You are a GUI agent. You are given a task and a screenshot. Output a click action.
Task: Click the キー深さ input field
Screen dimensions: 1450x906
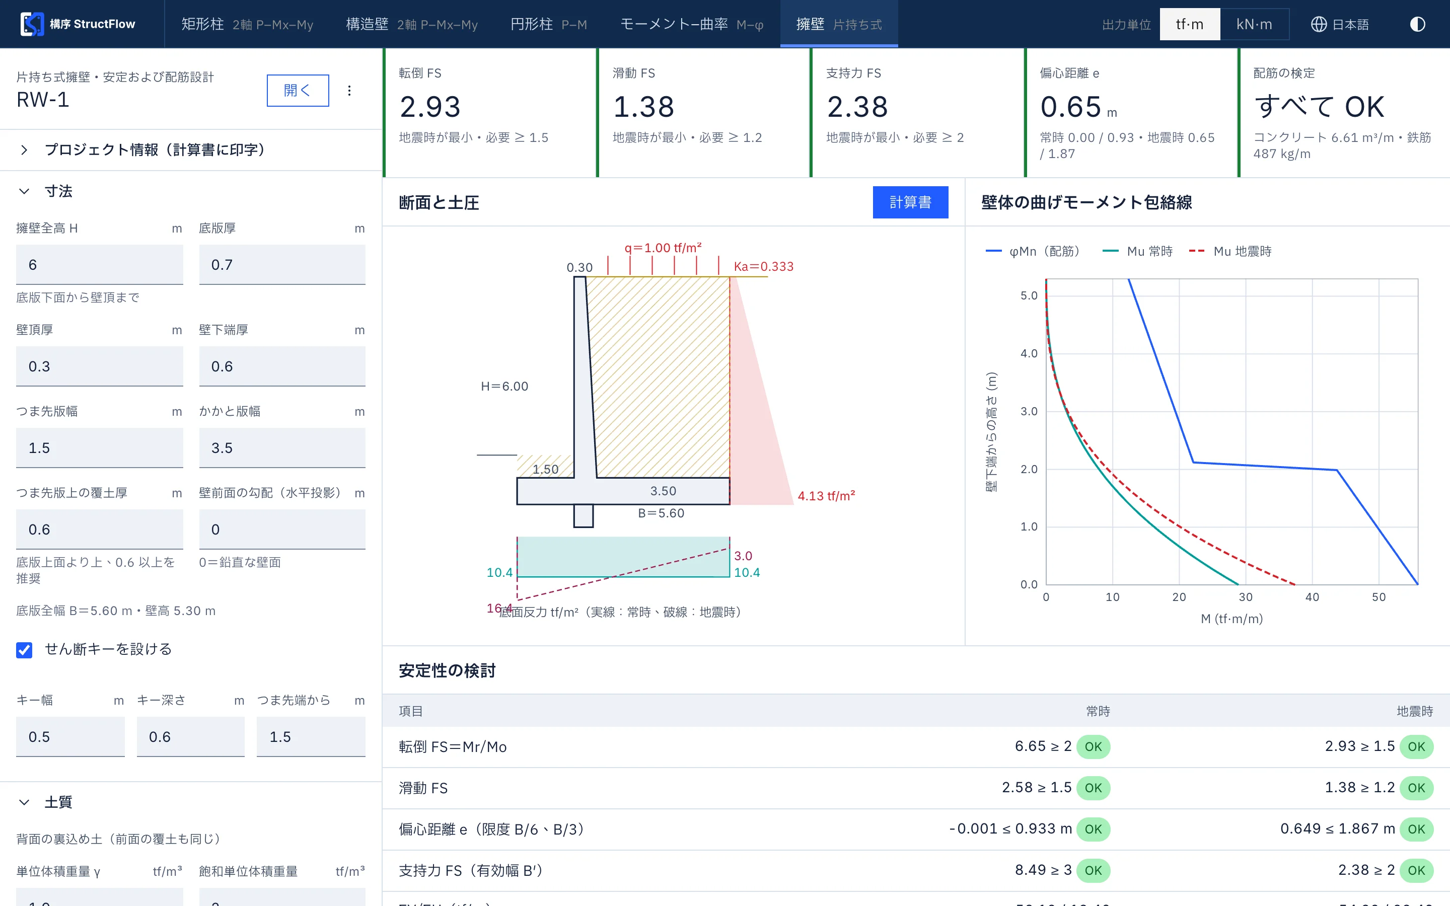tap(190, 737)
